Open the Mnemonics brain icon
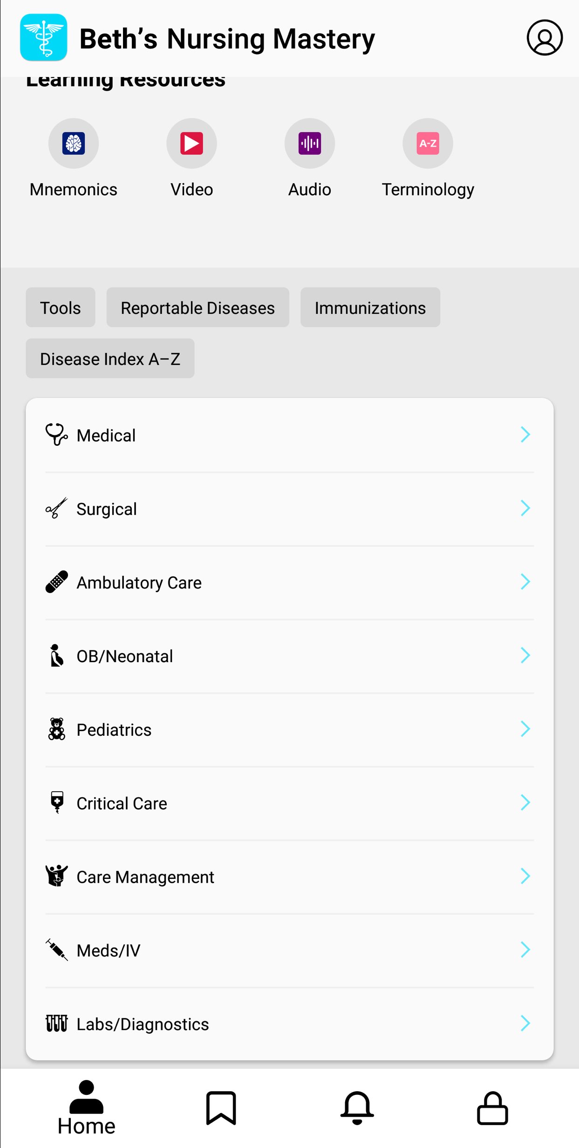The height and width of the screenshot is (1148, 579). [x=74, y=143]
